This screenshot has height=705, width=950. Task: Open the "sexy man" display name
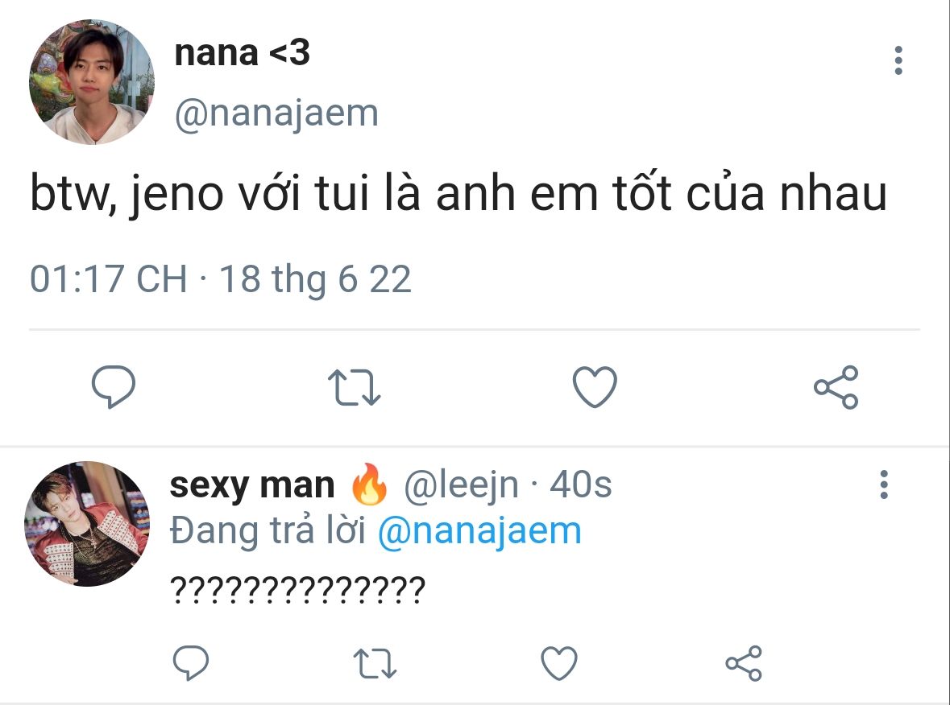(252, 485)
